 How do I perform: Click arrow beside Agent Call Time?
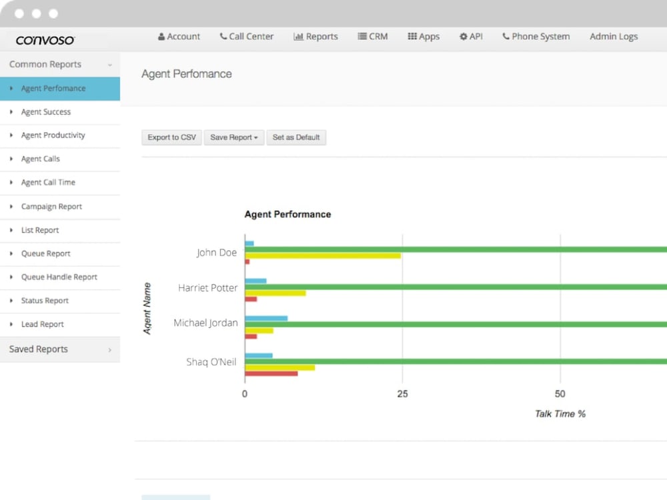[x=11, y=183]
